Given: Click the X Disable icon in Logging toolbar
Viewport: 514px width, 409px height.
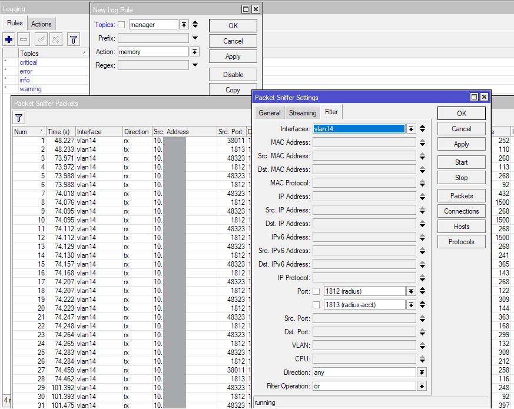Looking at the screenshot, I should [x=55, y=39].
